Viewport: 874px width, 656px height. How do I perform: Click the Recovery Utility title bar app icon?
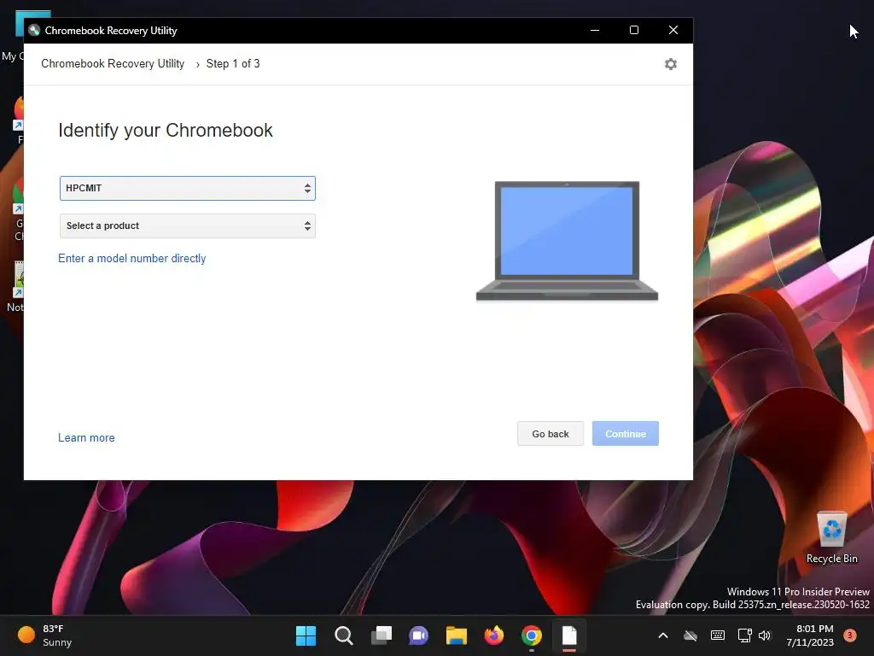pyautogui.click(x=34, y=30)
